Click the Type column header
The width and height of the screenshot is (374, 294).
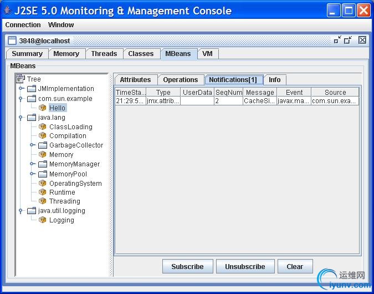163,92
